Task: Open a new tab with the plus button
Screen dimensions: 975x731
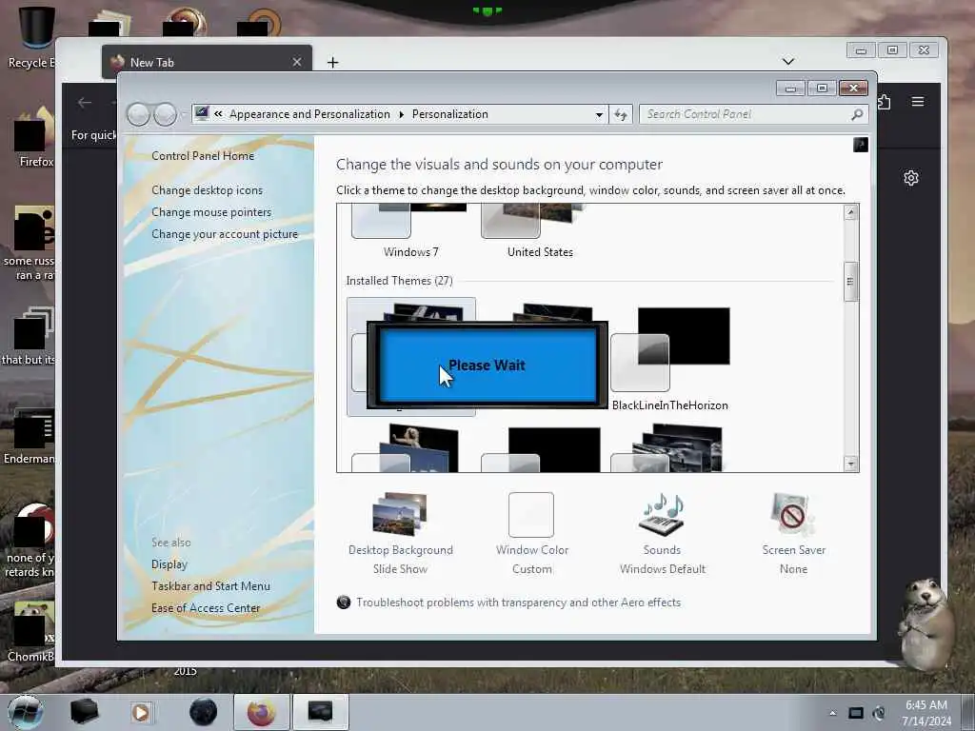Action: coord(332,62)
